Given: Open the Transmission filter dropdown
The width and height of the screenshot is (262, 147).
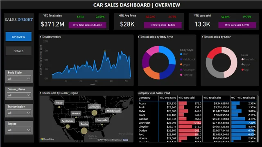Looking at the screenshot, I should (x=19, y=113).
